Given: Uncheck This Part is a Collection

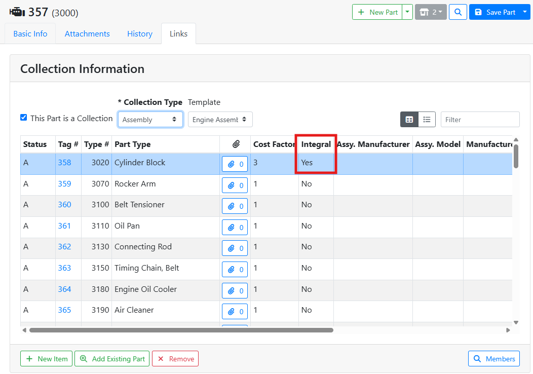Looking at the screenshot, I should point(24,118).
